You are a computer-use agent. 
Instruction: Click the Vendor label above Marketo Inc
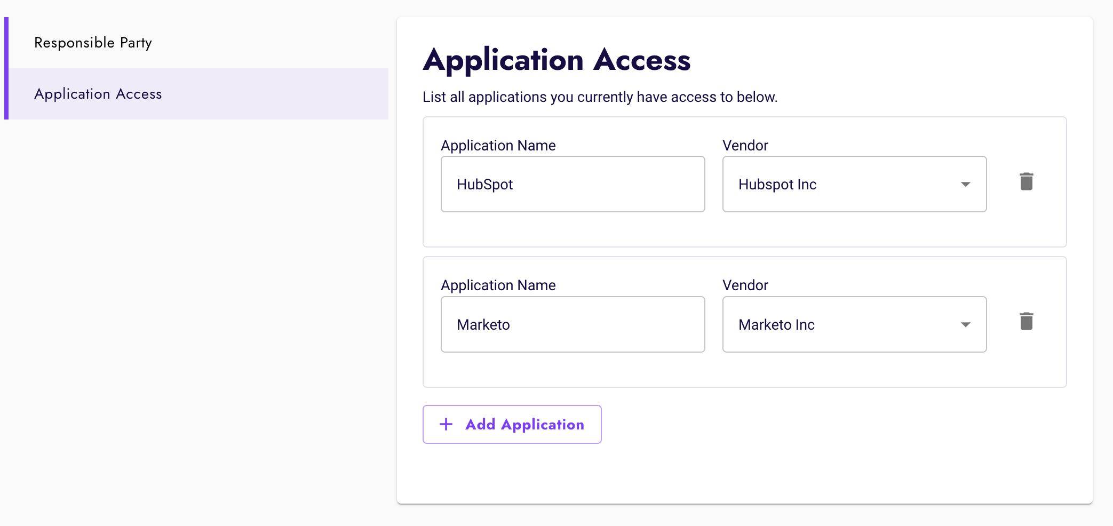tap(745, 285)
